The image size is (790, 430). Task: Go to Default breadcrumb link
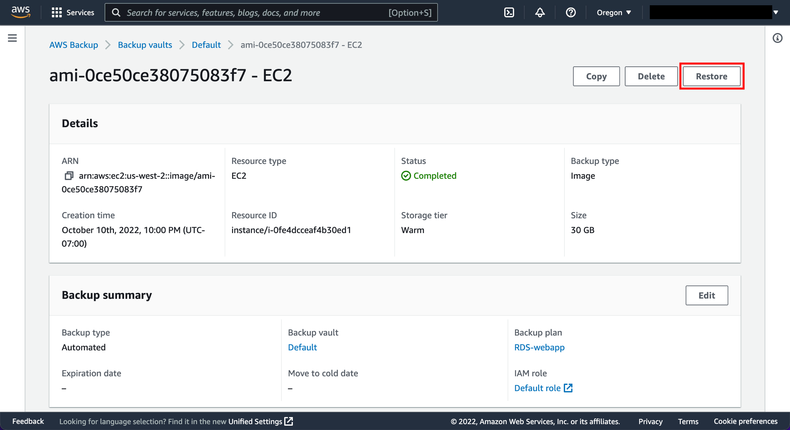coord(206,45)
